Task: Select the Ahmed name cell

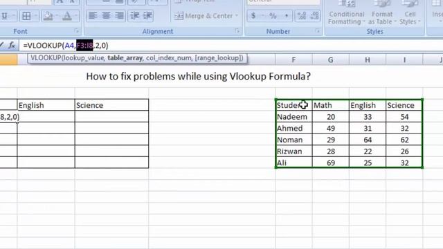Action: click(x=293, y=128)
